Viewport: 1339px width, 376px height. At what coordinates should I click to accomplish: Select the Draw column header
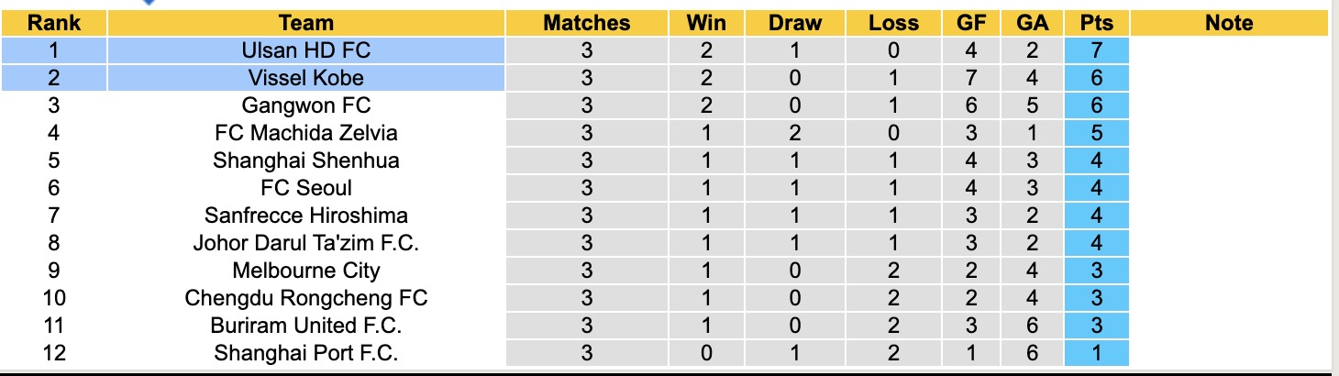795,23
